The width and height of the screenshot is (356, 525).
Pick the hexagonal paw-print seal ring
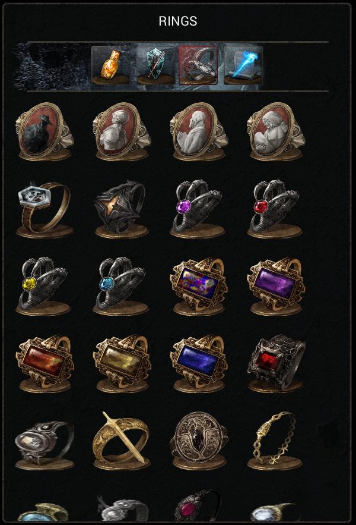click(x=44, y=209)
